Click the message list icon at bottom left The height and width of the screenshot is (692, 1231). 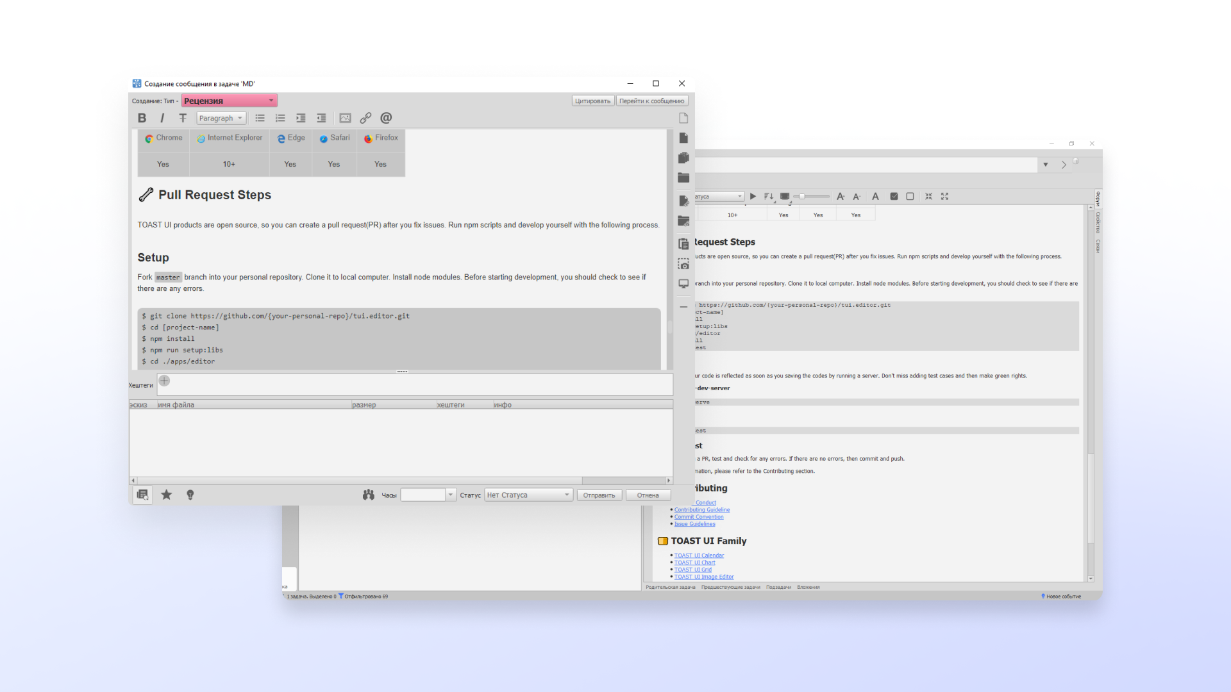[142, 495]
